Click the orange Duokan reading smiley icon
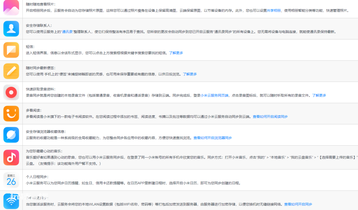Image resolution: width=358 pixels, height=210 pixels. coord(11,113)
